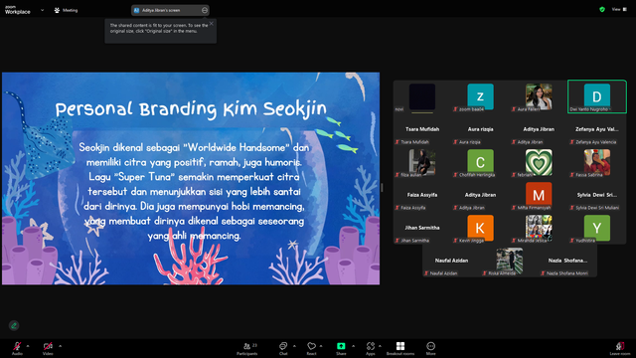Expand apps caret beside Apps
Screen dimensions: 636x358
click(x=380, y=346)
